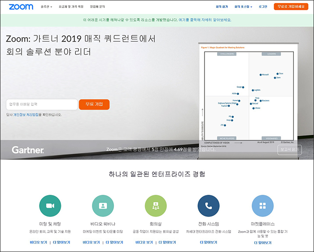Click 비디오 보기 under 비디오 웨비나
Viewport: 314px width, 252px height.
click(92, 243)
